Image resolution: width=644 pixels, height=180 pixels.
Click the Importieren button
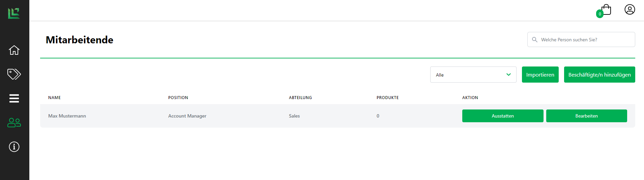click(x=540, y=75)
